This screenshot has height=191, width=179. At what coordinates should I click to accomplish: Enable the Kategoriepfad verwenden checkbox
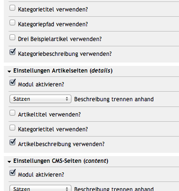(x=12, y=22)
